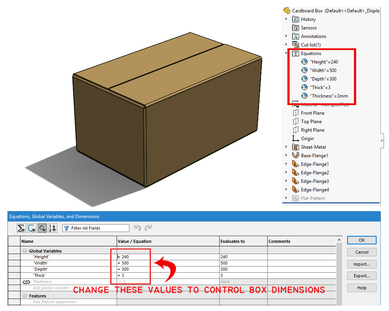This screenshot has width=389, height=311.
Task: Click the Edge-Flange3 feature icon
Action: [x=296, y=181]
